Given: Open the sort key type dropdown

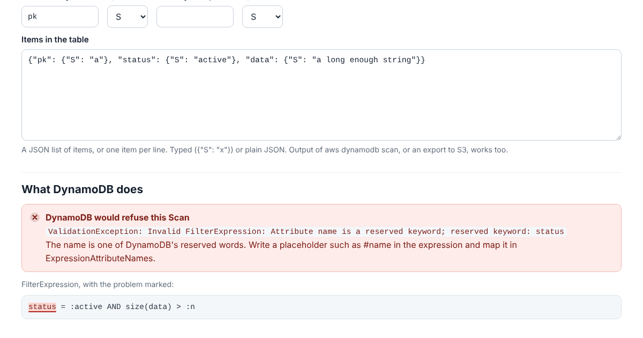Looking at the screenshot, I should 263,17.
